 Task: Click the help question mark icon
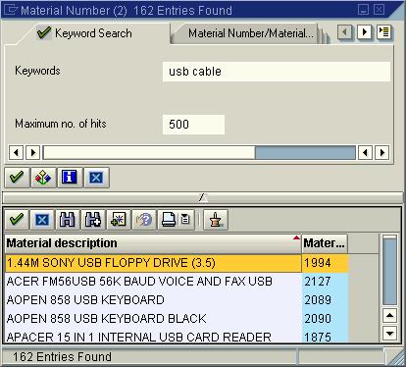click(x=144, y=220)
